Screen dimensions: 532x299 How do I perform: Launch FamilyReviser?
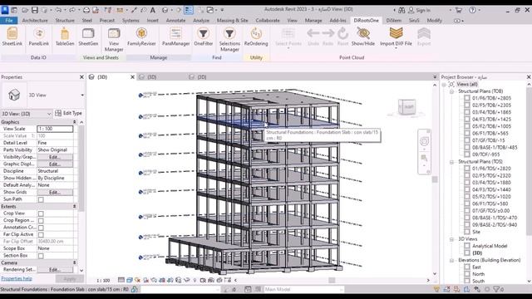(x=141, y=37)
